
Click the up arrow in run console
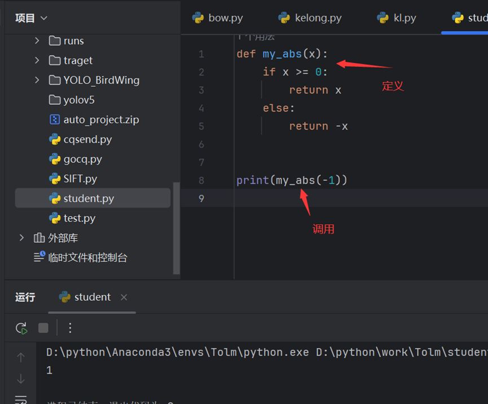click(21, 357)
